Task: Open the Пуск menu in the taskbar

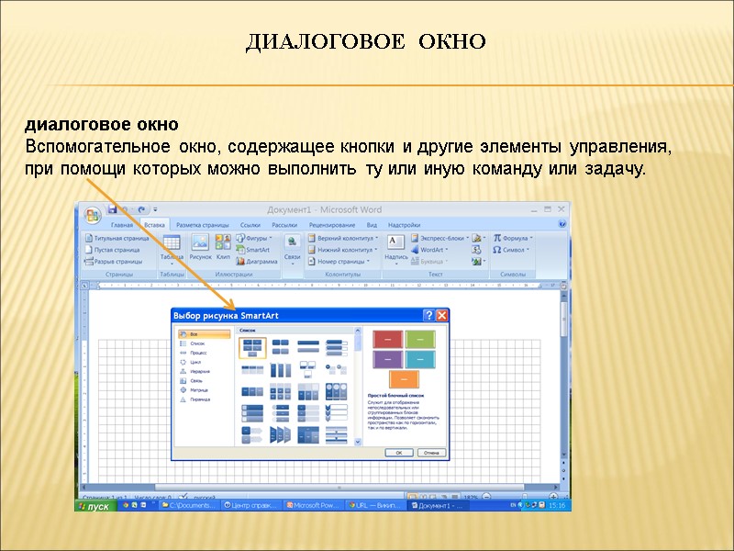Action: pyautogui.click(x=95, y=507)
